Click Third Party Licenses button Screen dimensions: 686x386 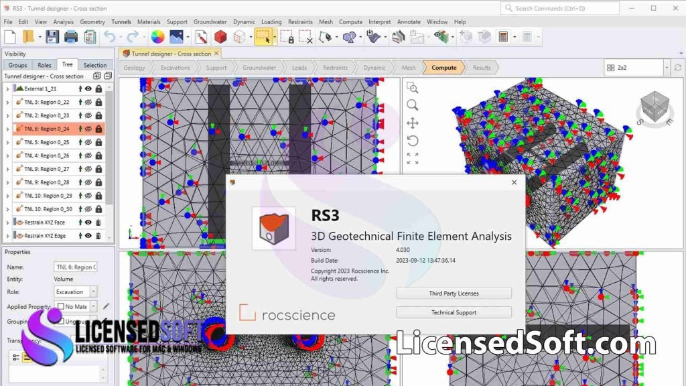click(x=454, y=294)
